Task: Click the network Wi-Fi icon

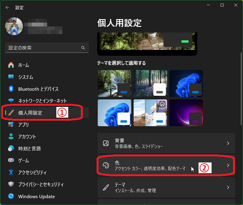Action: pos(11,101)
